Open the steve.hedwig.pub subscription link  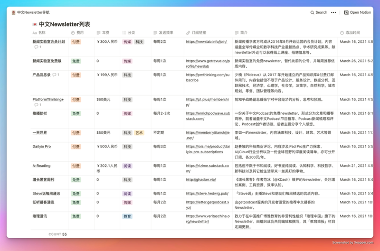pos(207,194)
